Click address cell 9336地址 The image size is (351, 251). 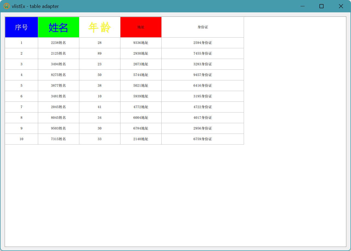point(141,43)
